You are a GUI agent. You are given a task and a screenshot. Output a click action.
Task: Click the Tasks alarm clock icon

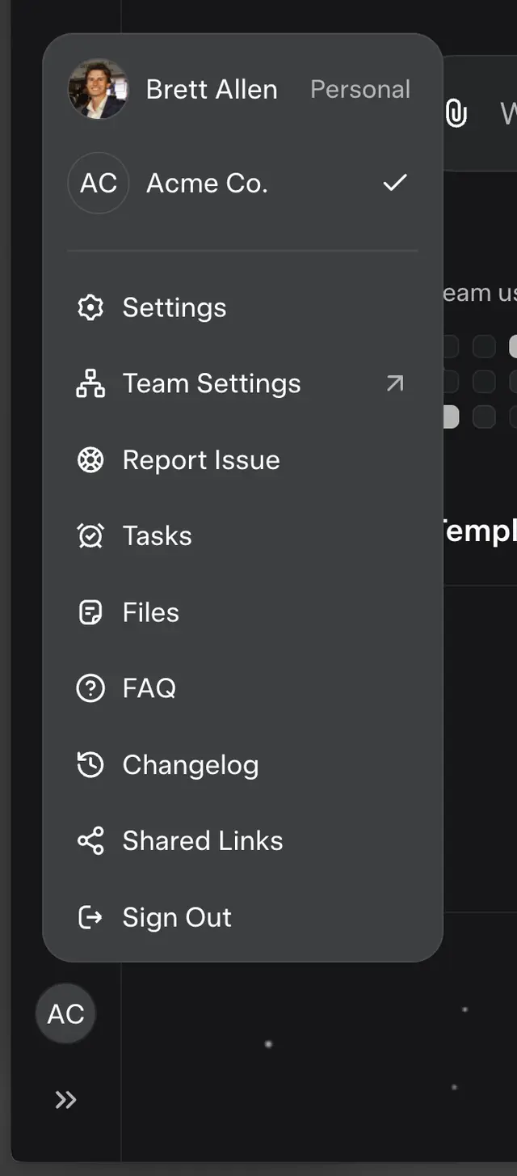(x=90, y=536)
